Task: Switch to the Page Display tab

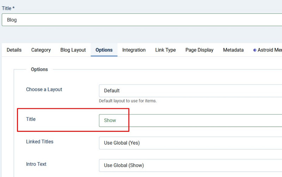Action: (x=199, y=50)
